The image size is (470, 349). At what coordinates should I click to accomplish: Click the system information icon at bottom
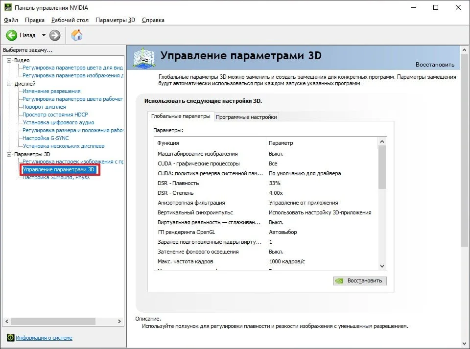10,338
